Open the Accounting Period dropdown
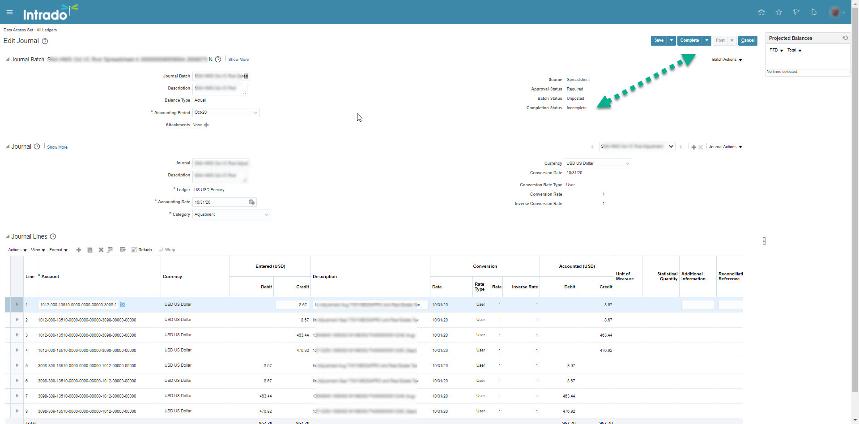Image resolution: width=859 pixels, height=424 pixels. pyautogui.click(x=255, y=113)
